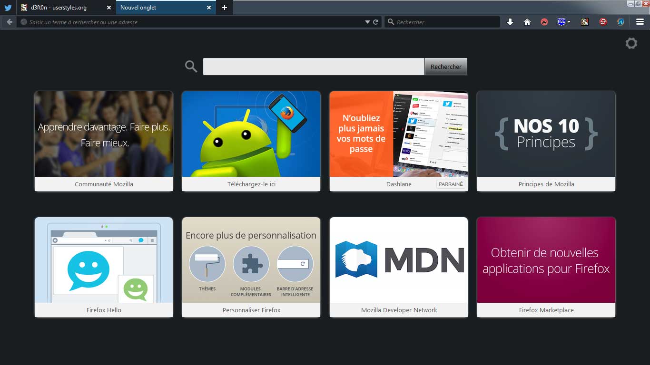This screenshot has height=365, width=650.
Task: Click the new tab page settings gear
Action: point(631,44)
